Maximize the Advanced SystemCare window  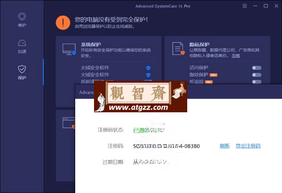266,6
